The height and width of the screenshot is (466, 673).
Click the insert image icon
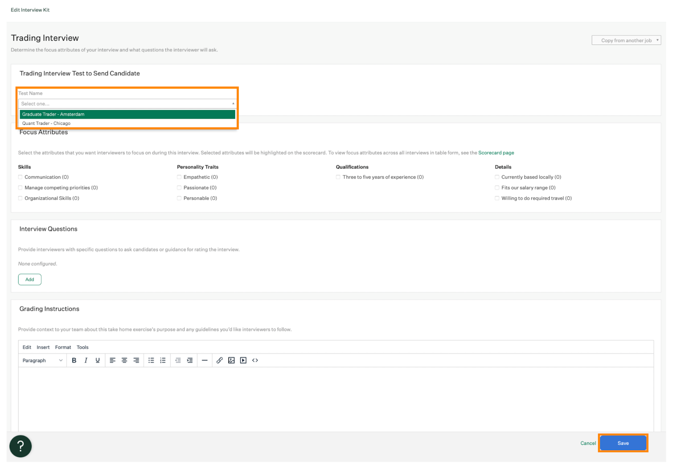[x=231, y=360]
